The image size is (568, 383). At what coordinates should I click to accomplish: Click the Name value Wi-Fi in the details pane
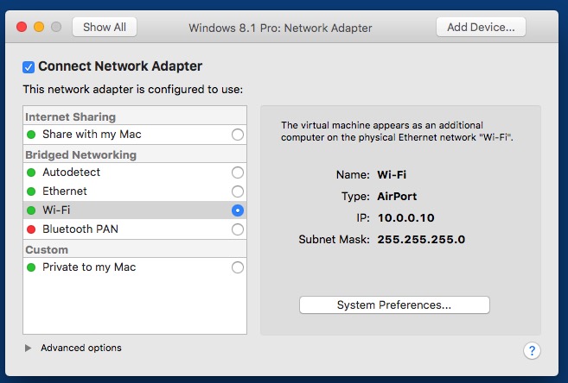coord(392,175)
